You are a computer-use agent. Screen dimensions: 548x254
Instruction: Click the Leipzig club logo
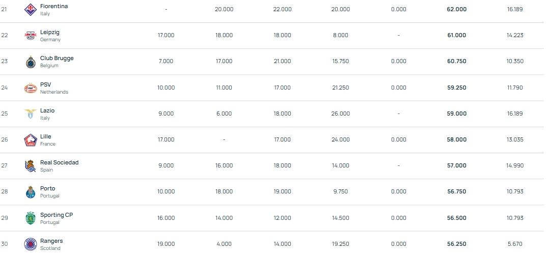point(31,36)
